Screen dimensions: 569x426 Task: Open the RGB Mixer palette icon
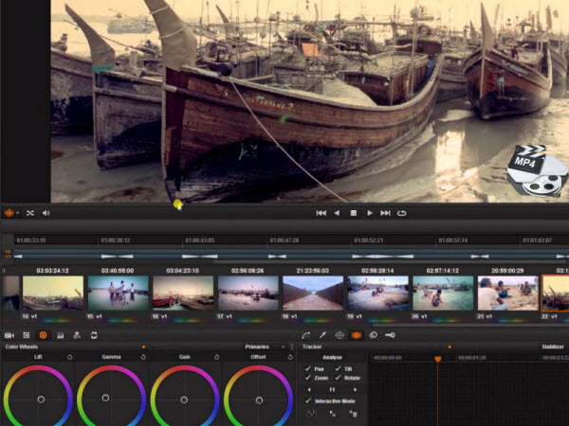point(61,336)
